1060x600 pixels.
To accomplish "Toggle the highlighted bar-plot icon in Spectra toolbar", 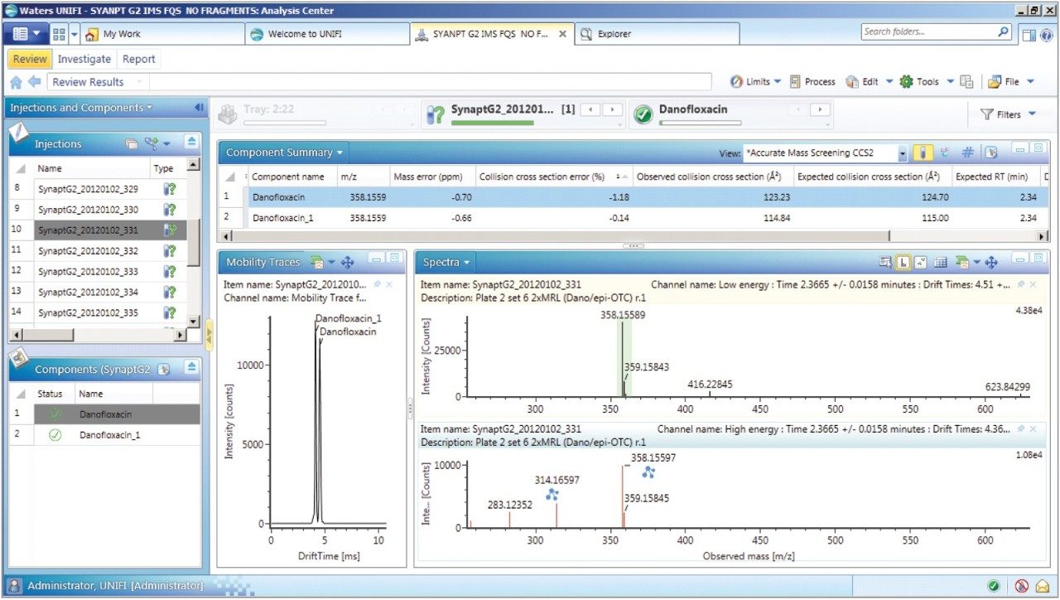I will [902, 262].
